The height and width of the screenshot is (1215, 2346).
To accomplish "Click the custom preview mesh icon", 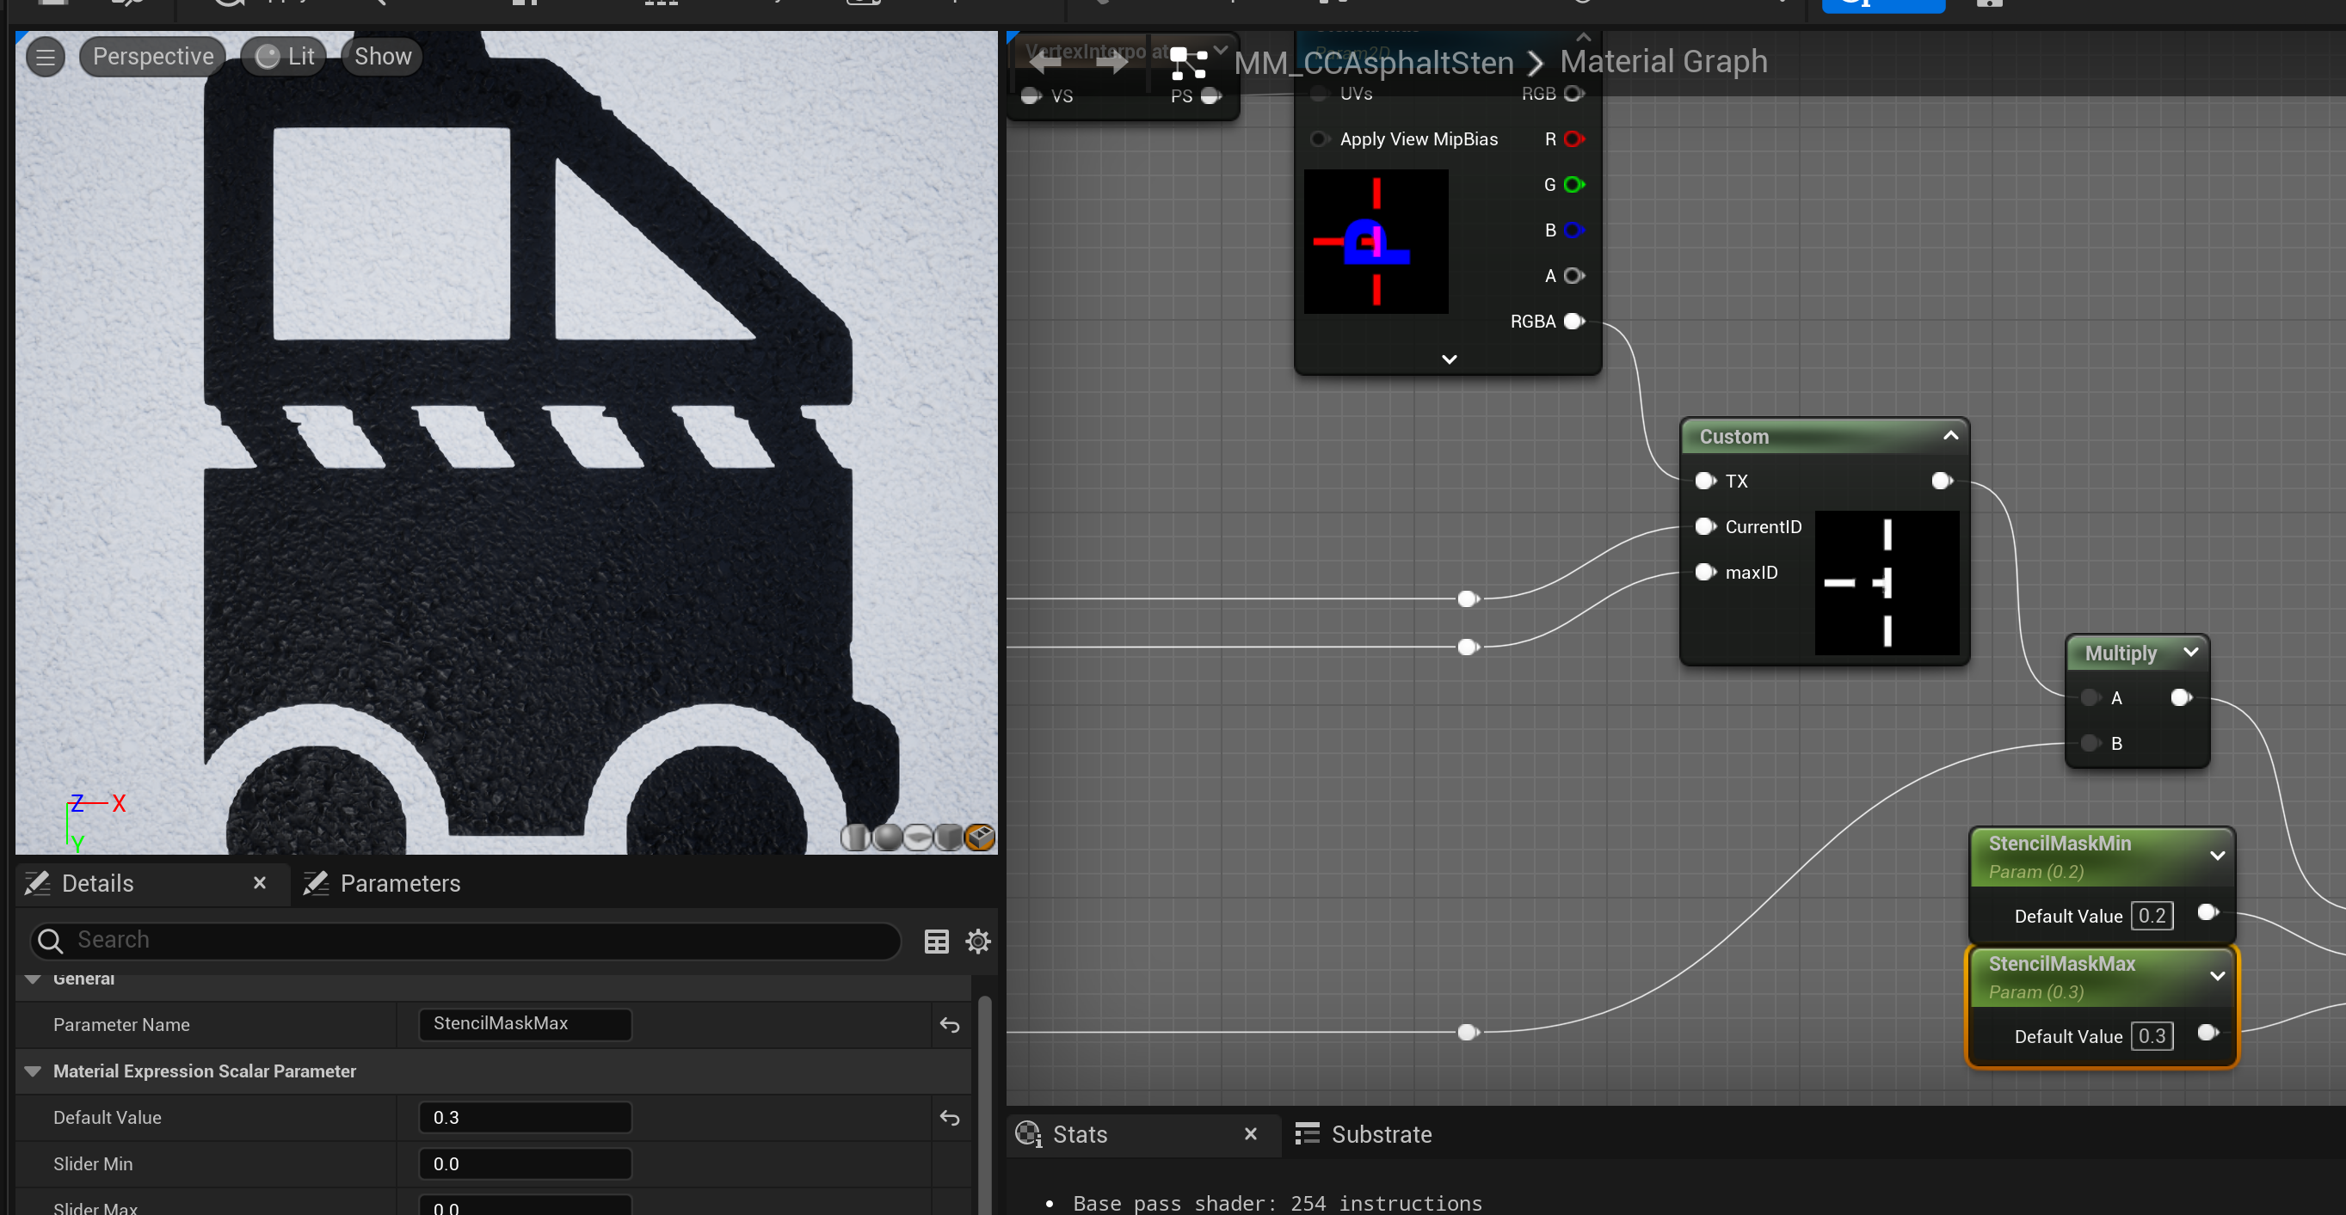I will coord(980,837).
